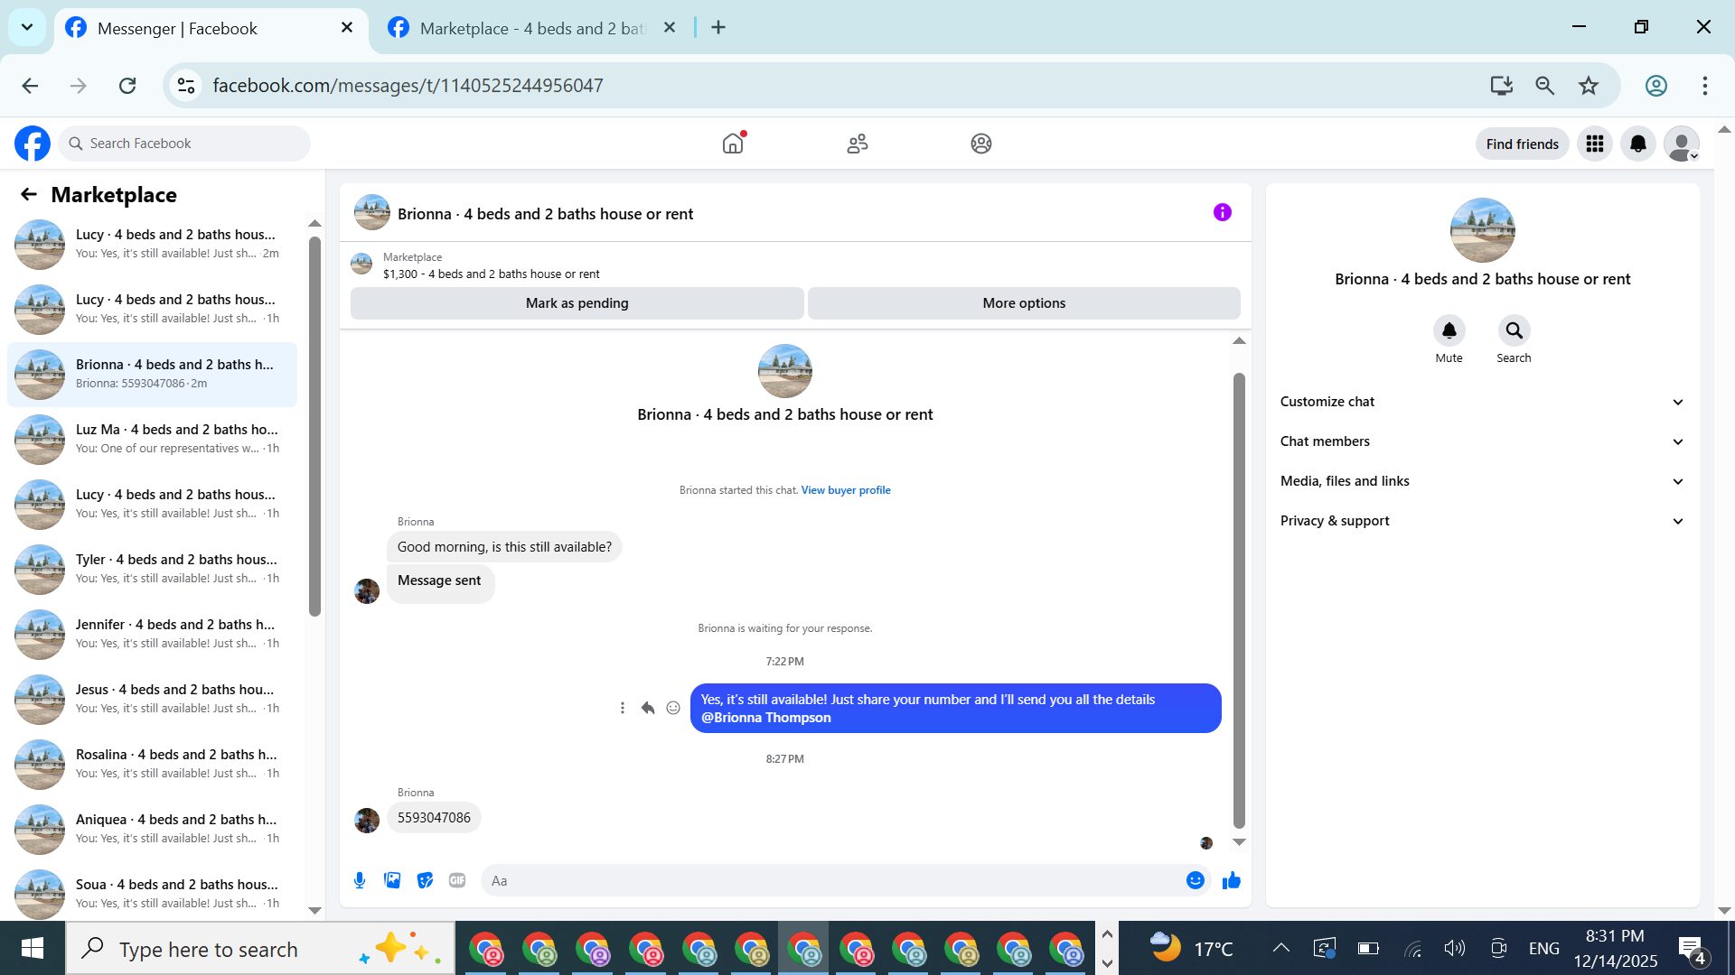Click the voice clip microphone icon
Screen dimensions: 1735x975
point(360,880)
